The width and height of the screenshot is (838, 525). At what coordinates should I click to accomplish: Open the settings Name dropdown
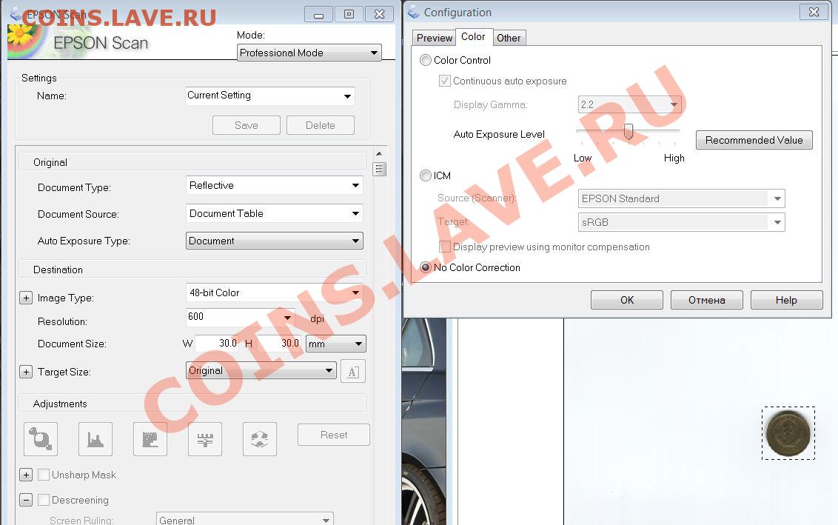[x=270, y=96]
